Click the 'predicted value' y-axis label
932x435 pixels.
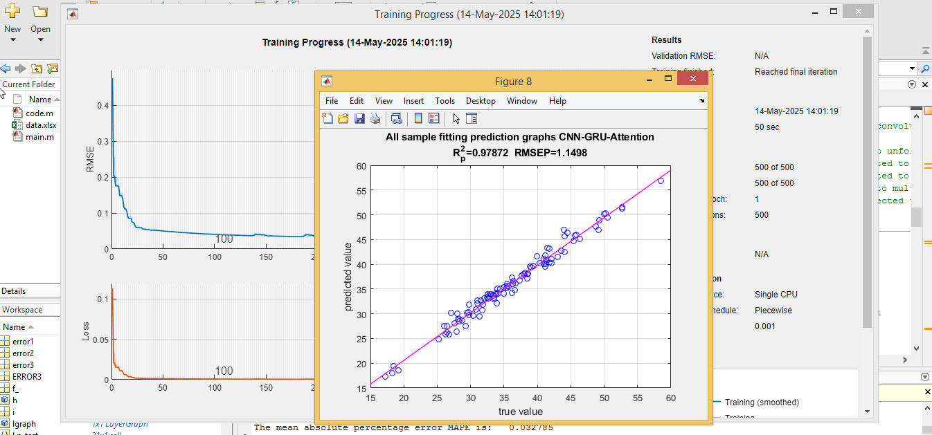point(348,275)
